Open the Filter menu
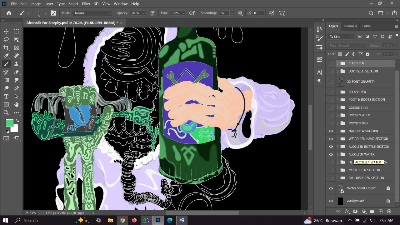Viewport: 400px width, 225px height. click(x=86, y=3)
